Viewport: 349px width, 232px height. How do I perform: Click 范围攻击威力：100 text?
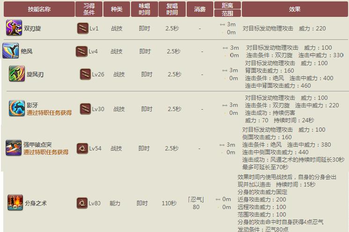(262, 215)
